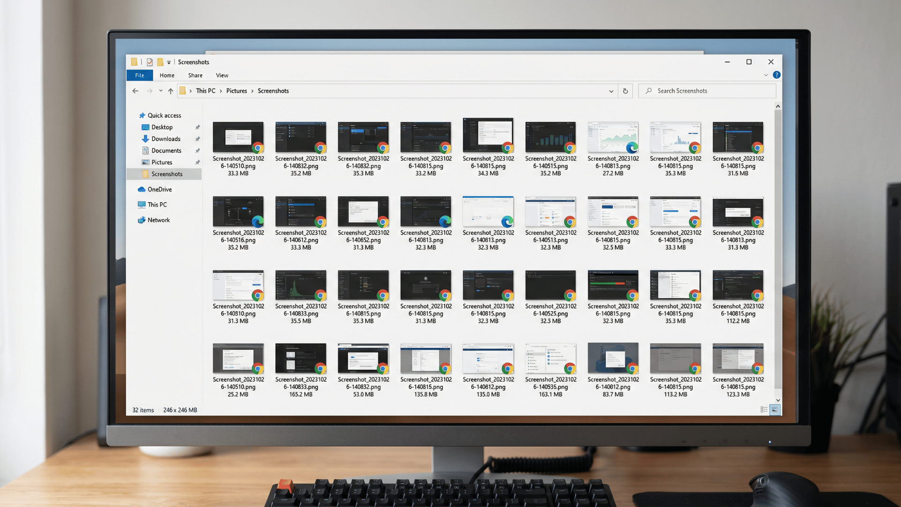Select the 27.2 MB screenshot thumbnail
Image resolution: width=901 pixels, height=507 pixels.
tap(613, 137)
